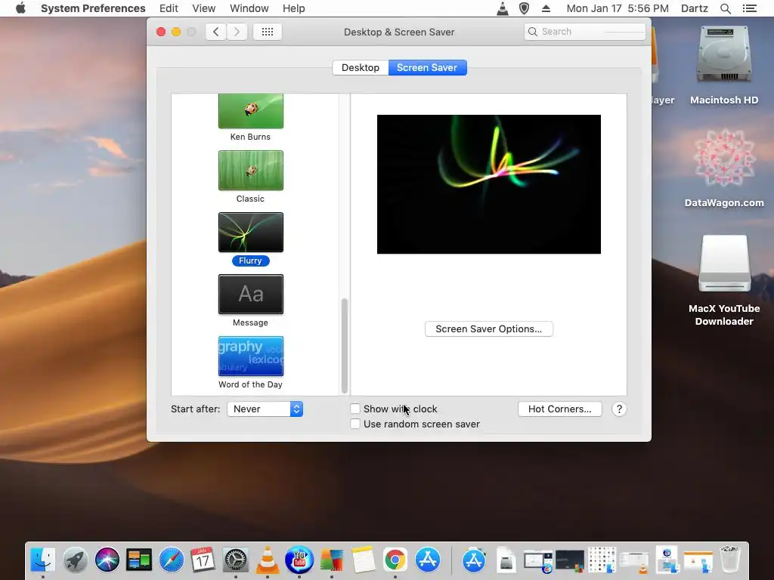The width and height of the screenshot is (774, 580).
Task: Select the Classic screen saver thumbnail
Action: click(x=251, y=170)
